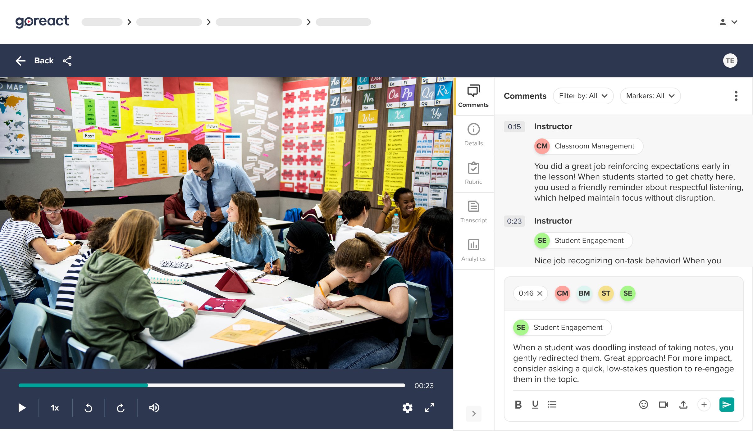Open the video settings gear
753x431 pixels.
coord(407,407)
